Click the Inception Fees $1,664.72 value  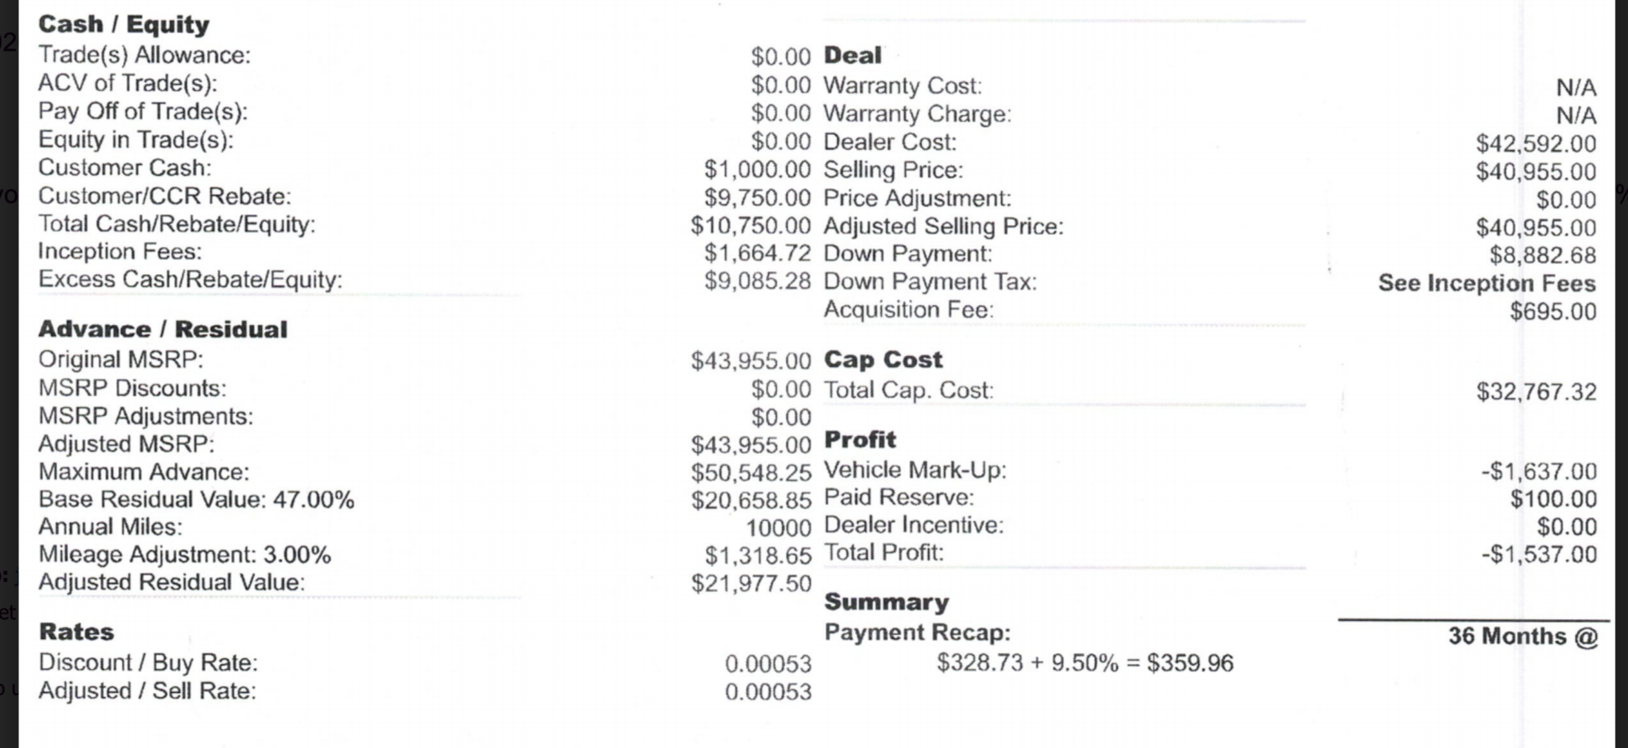tap(756, 254)
